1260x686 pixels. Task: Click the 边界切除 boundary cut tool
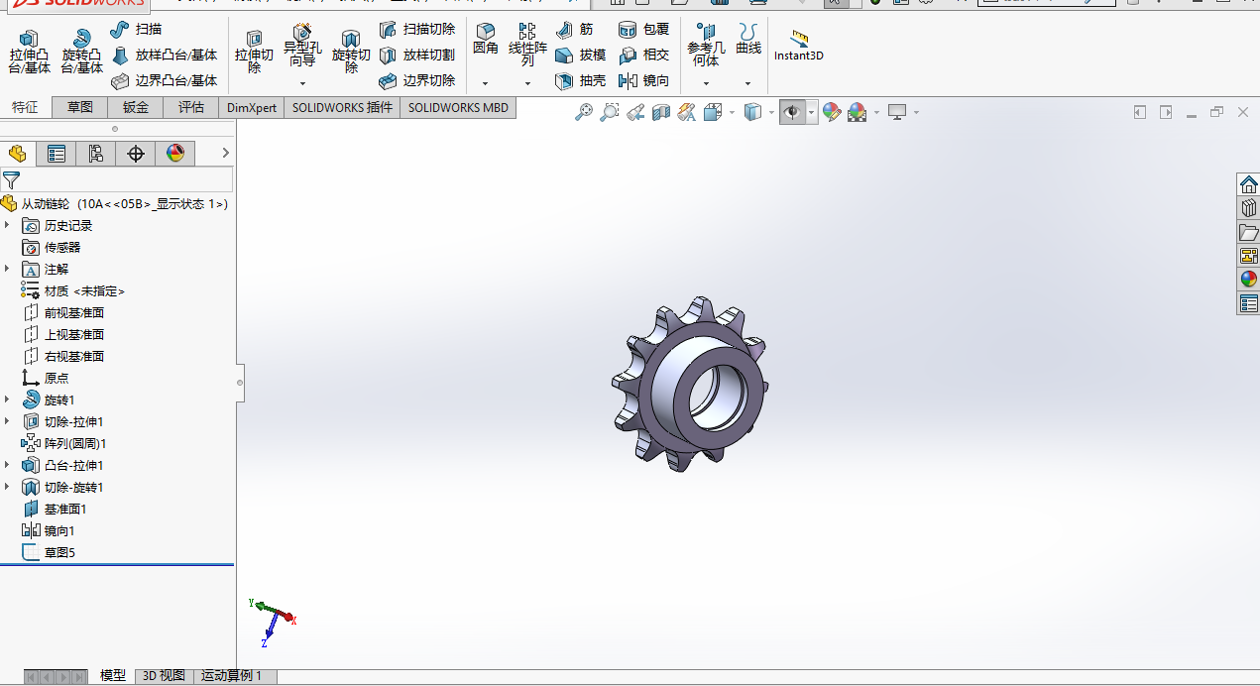pos(417,80)
